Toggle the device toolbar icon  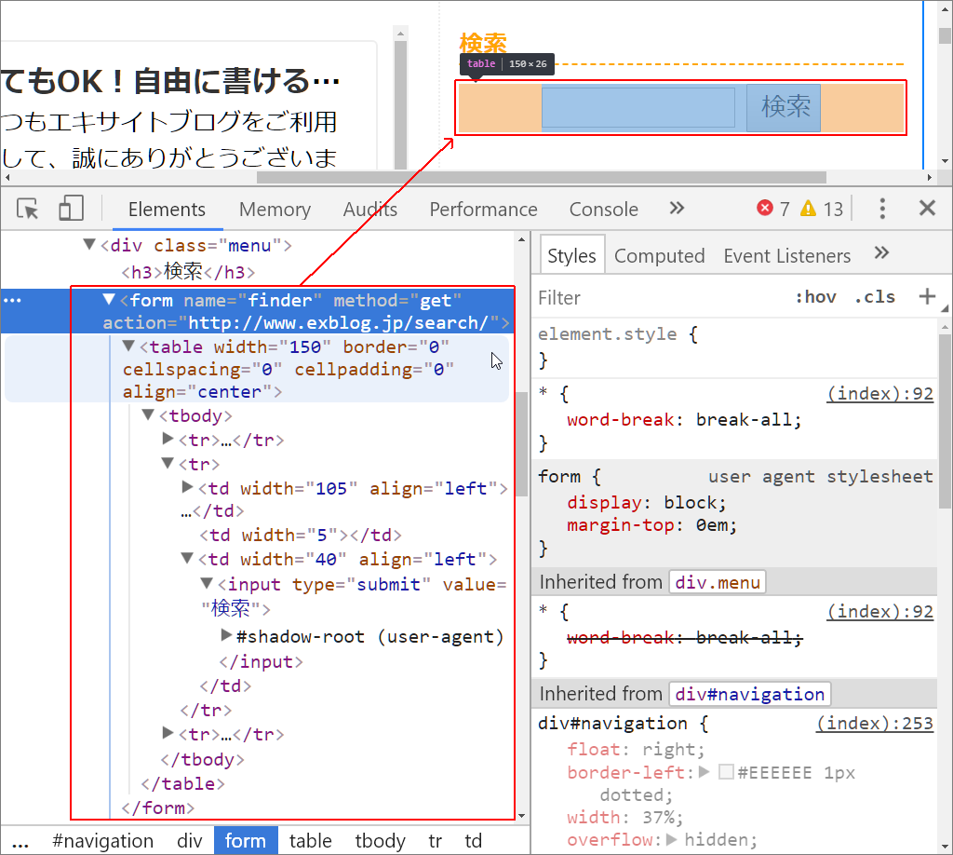(71, 208)
